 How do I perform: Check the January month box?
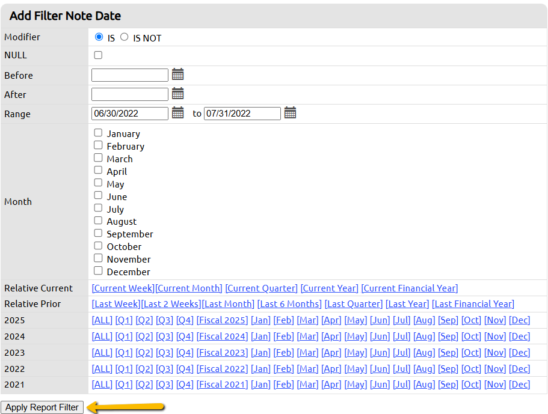click(x=98, y=133)
